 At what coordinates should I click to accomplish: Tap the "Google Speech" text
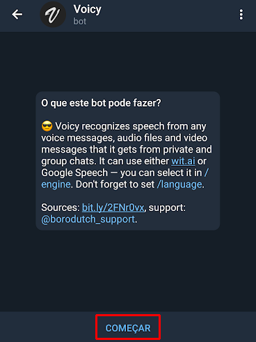[74, 173]
